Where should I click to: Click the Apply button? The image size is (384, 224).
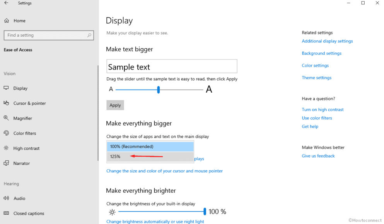[x=115, y=105]
